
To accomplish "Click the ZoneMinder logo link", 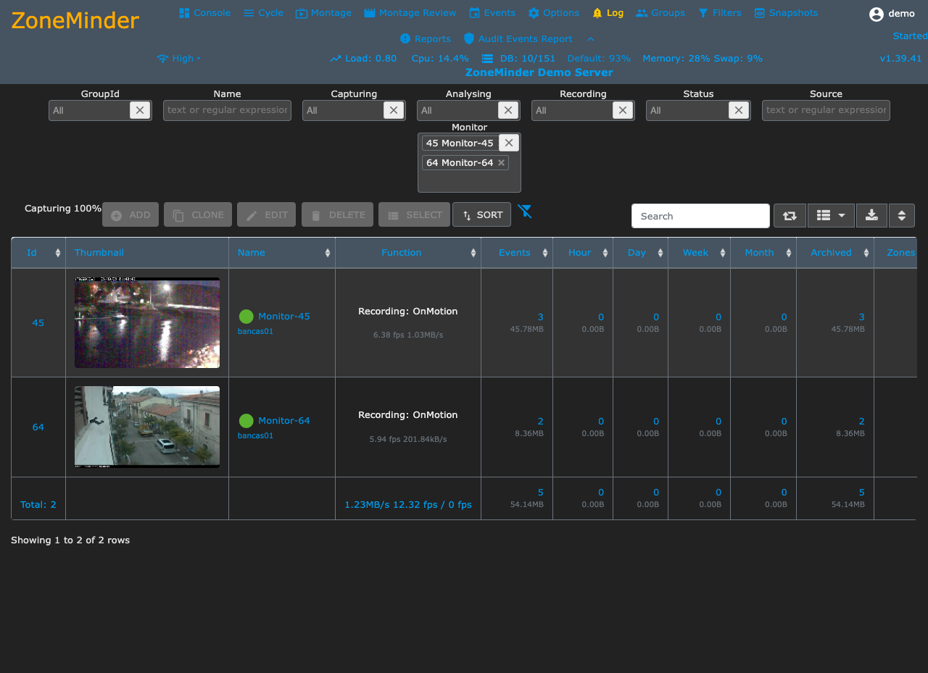I will pyautogui.click(x=75, y=20).
